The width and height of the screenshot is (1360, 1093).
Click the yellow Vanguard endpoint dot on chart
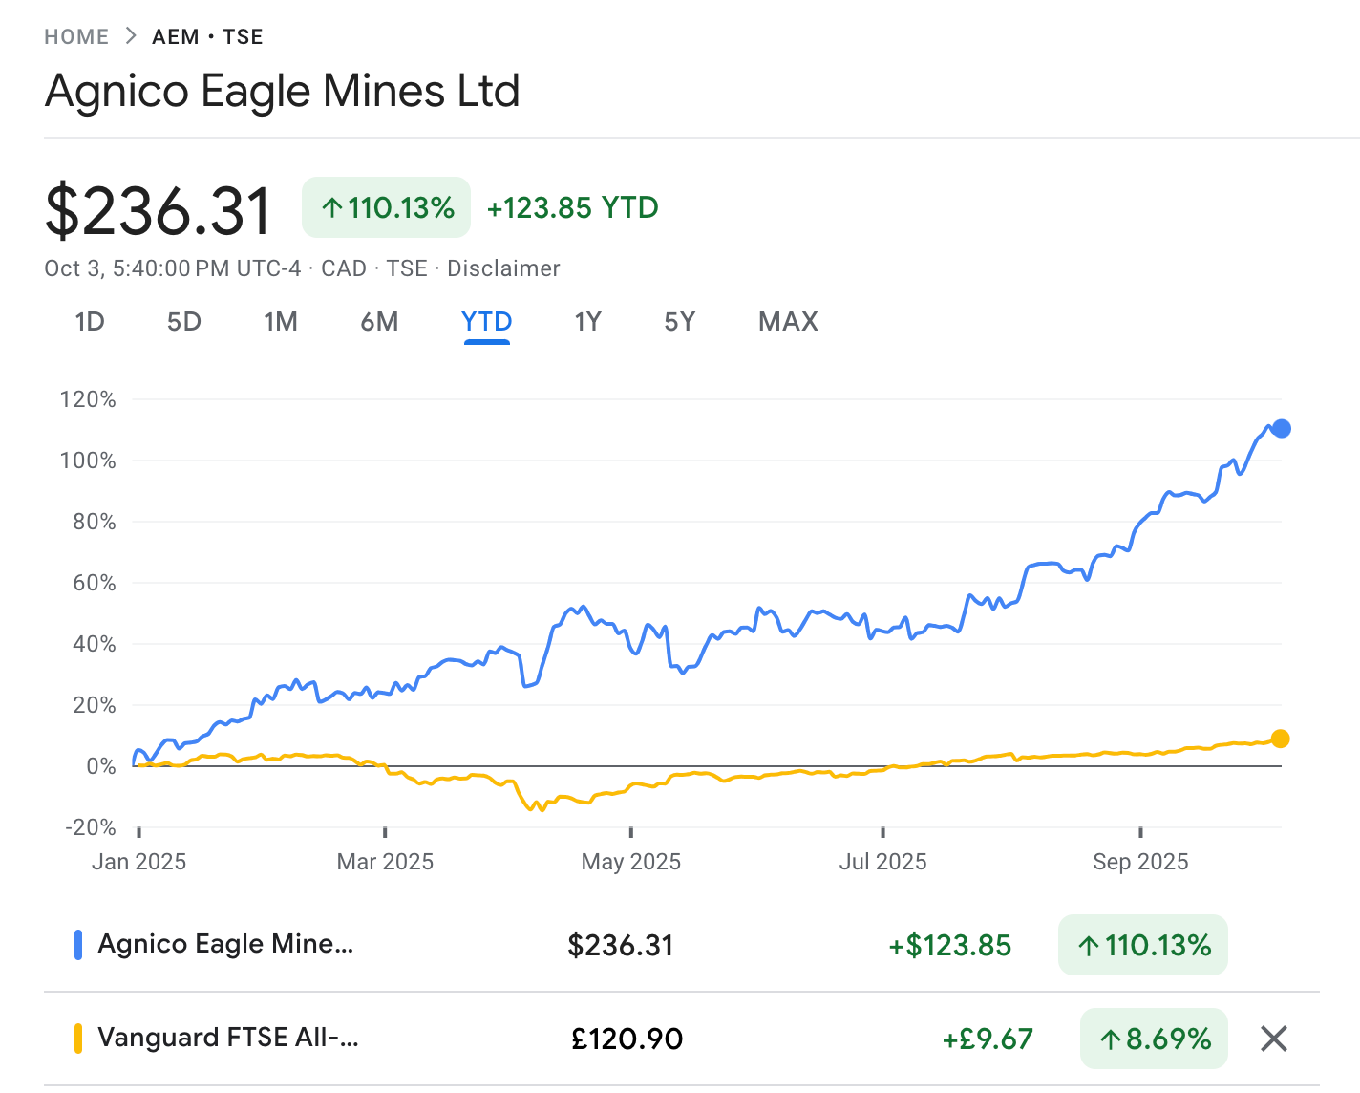coord(1281,739)
